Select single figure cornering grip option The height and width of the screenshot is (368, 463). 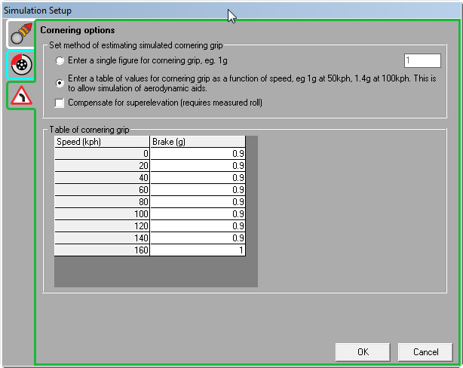60,60
